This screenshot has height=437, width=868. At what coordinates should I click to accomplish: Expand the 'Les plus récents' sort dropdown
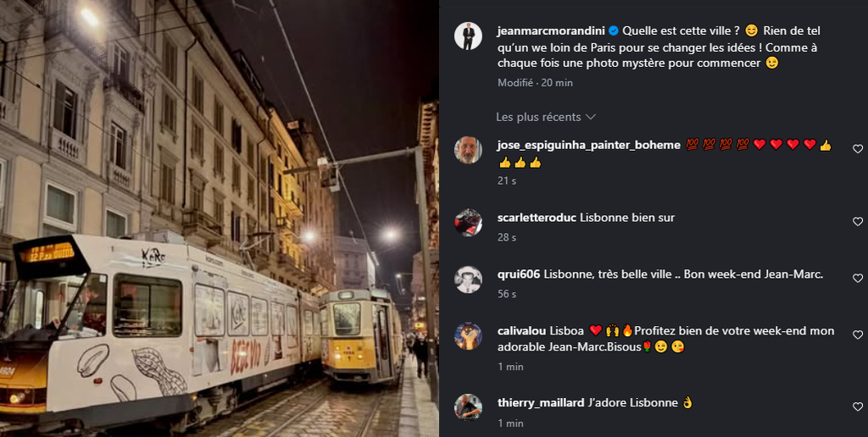click(545, 117)
